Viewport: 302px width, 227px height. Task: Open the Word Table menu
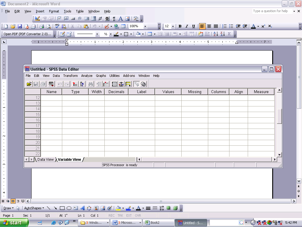pos(80,11)
